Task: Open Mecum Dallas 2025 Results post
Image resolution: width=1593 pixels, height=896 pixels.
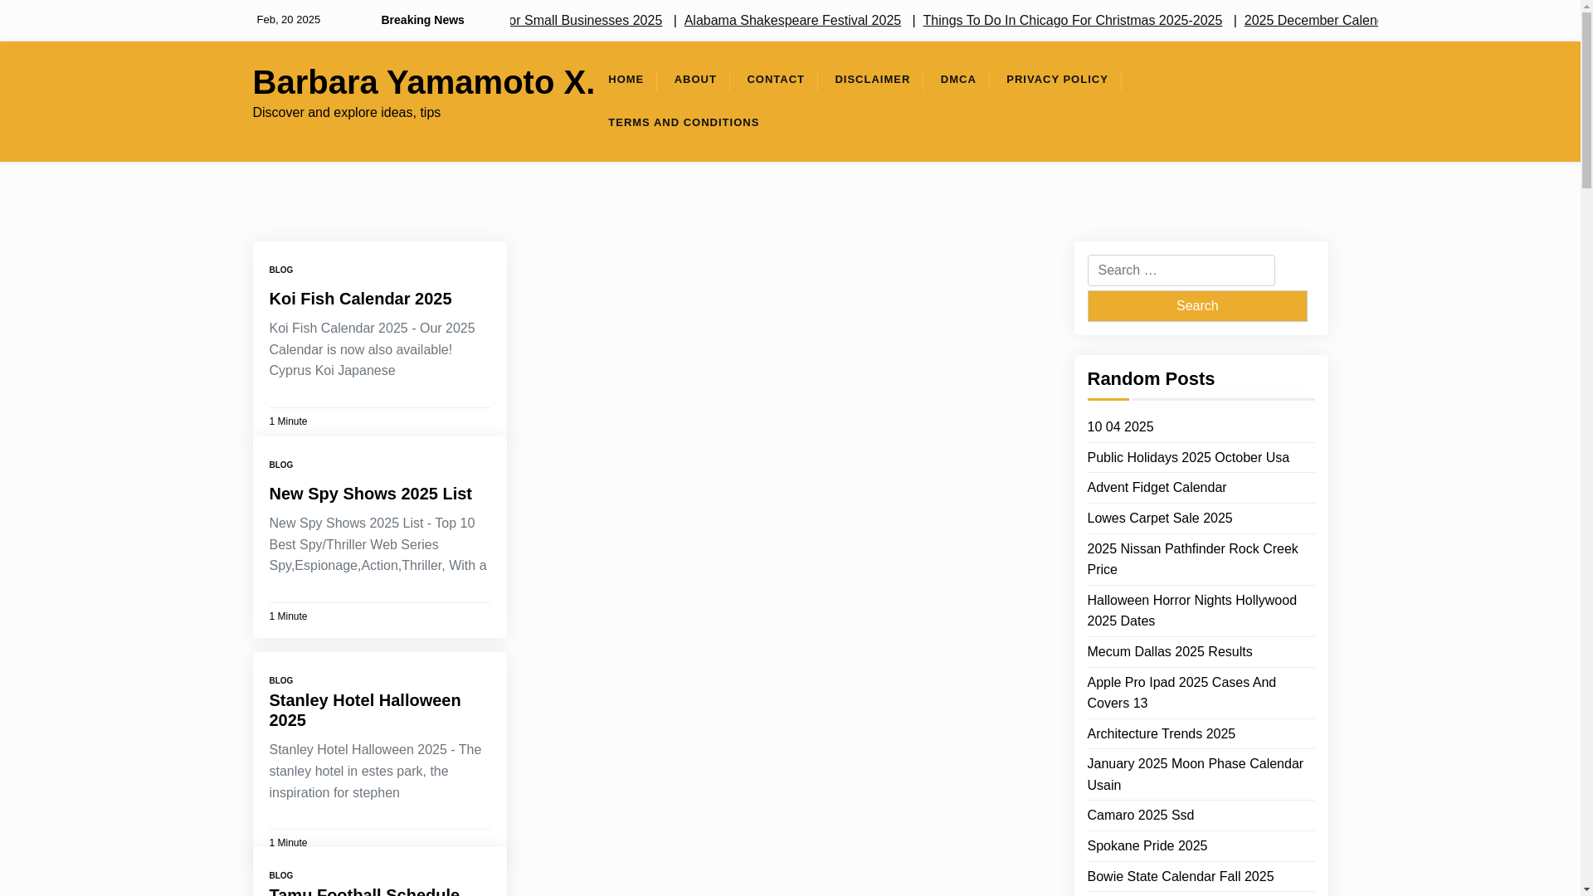Action: pos(1169,652)
